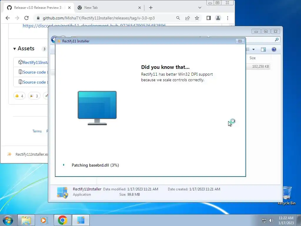
Task: Close the Release v3.0 tab
Action: coord(69,8)
